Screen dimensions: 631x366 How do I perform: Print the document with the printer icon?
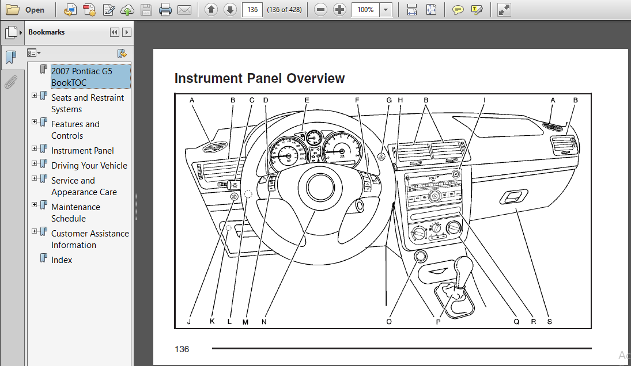tap(165, 10)
